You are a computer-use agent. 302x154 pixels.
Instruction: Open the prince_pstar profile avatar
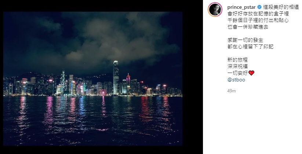click(215, 10)
